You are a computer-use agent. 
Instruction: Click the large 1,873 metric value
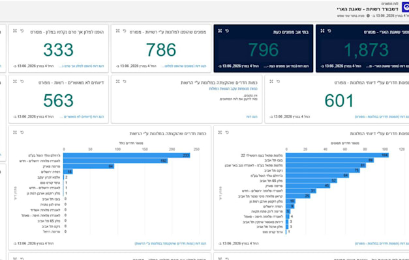[366, 49]
